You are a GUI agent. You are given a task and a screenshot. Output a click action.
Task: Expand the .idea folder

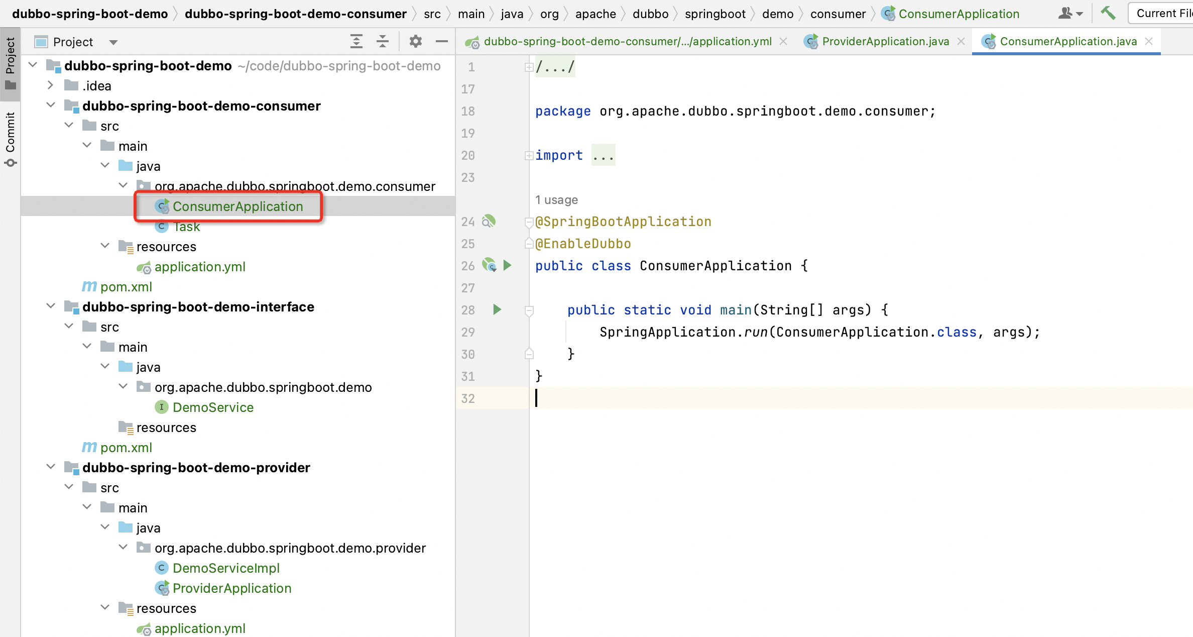click(50, 85)
